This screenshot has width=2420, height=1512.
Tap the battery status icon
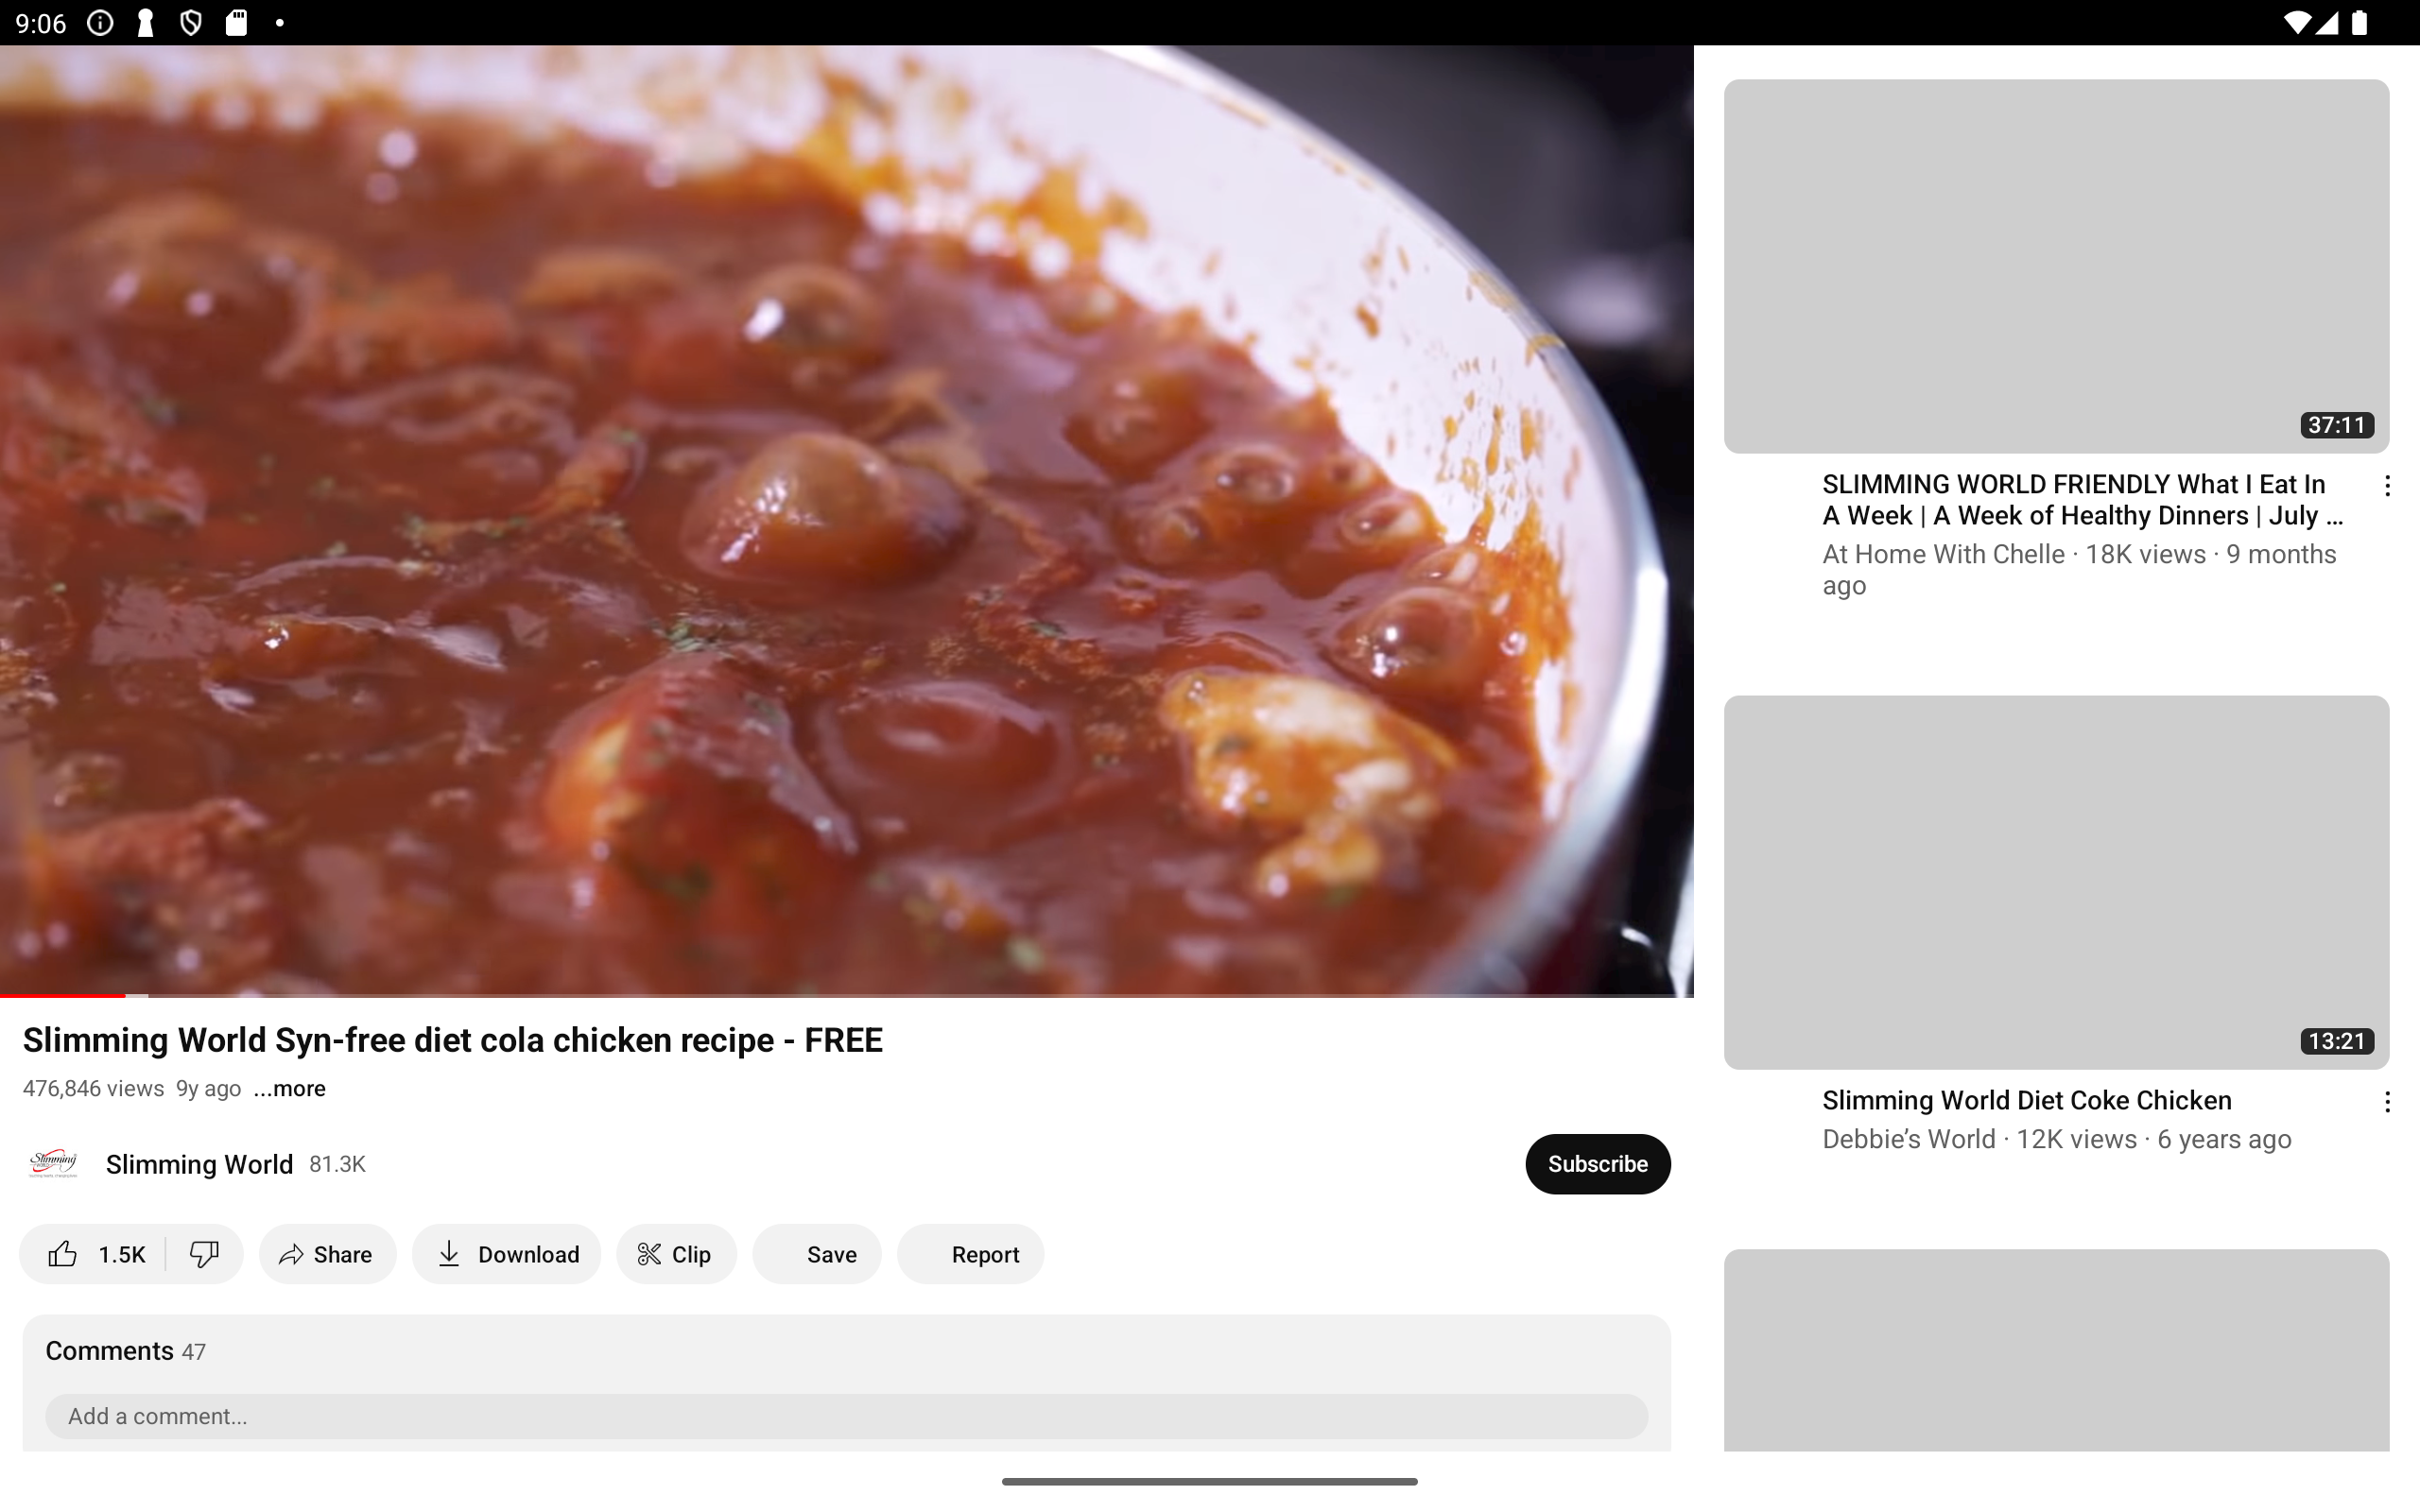(x=2359, y=22)
